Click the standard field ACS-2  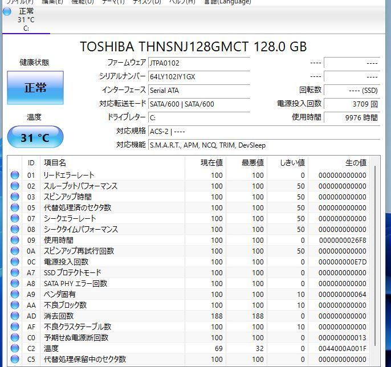(x=264, y=132)
